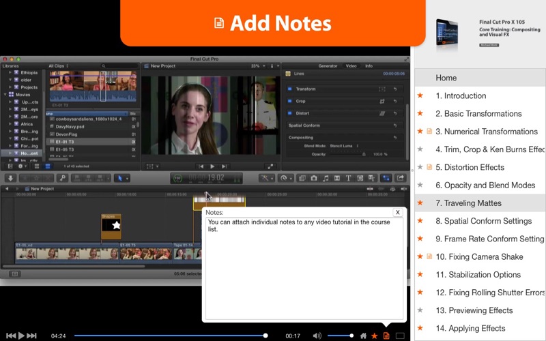Switch the player to fullscreen mode
546x341 pixels.
[400, 336]
